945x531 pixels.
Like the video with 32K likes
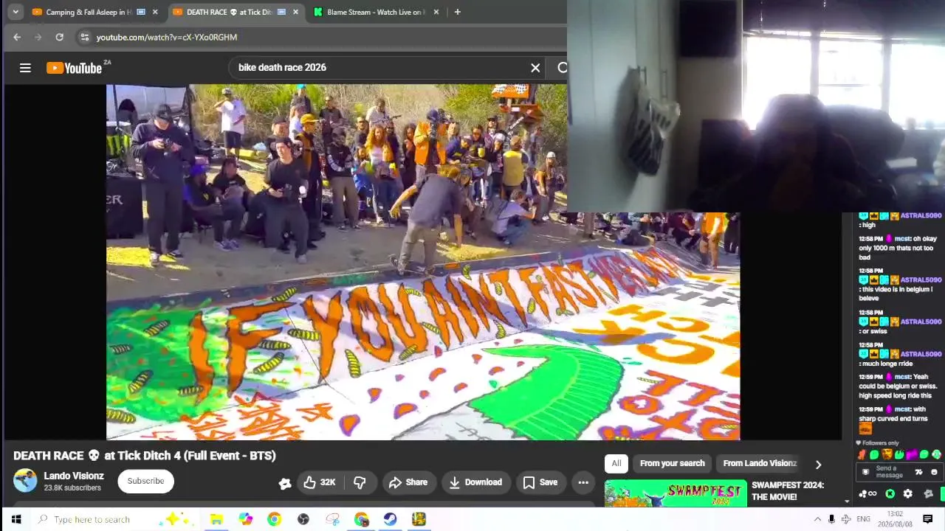tap(319, 482)
